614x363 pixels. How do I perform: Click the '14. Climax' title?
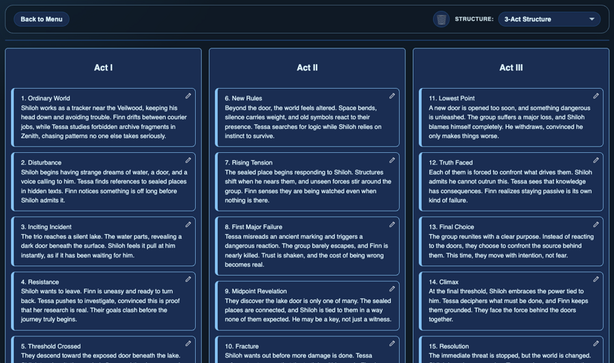tap(443, 282)
